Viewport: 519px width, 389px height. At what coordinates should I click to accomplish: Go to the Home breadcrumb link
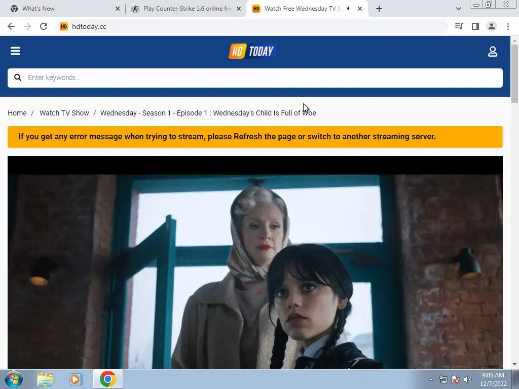pyautogui.click(x=17, y=113)
